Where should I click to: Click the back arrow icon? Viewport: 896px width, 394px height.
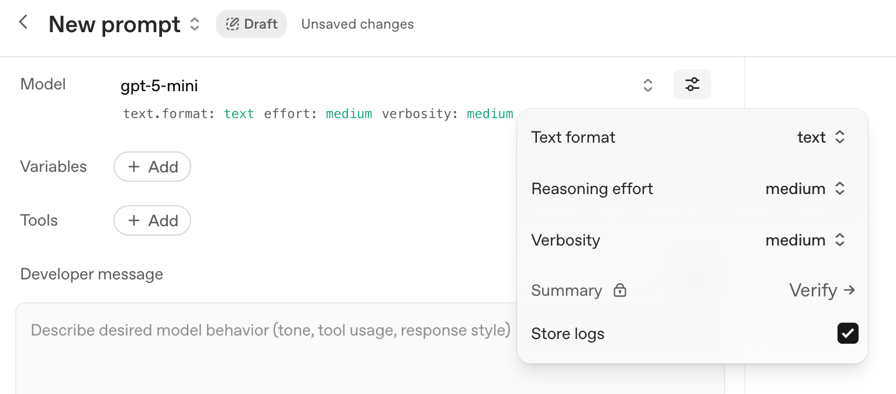point(23,22)
